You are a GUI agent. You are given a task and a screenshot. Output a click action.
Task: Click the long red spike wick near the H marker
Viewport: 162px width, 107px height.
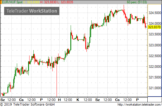[x=57, y=80]
